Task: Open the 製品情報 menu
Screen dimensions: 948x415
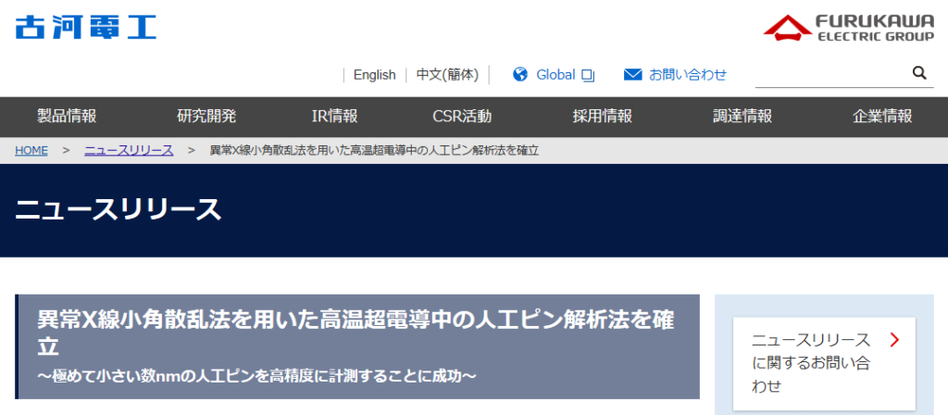Action: pos(67,116)
